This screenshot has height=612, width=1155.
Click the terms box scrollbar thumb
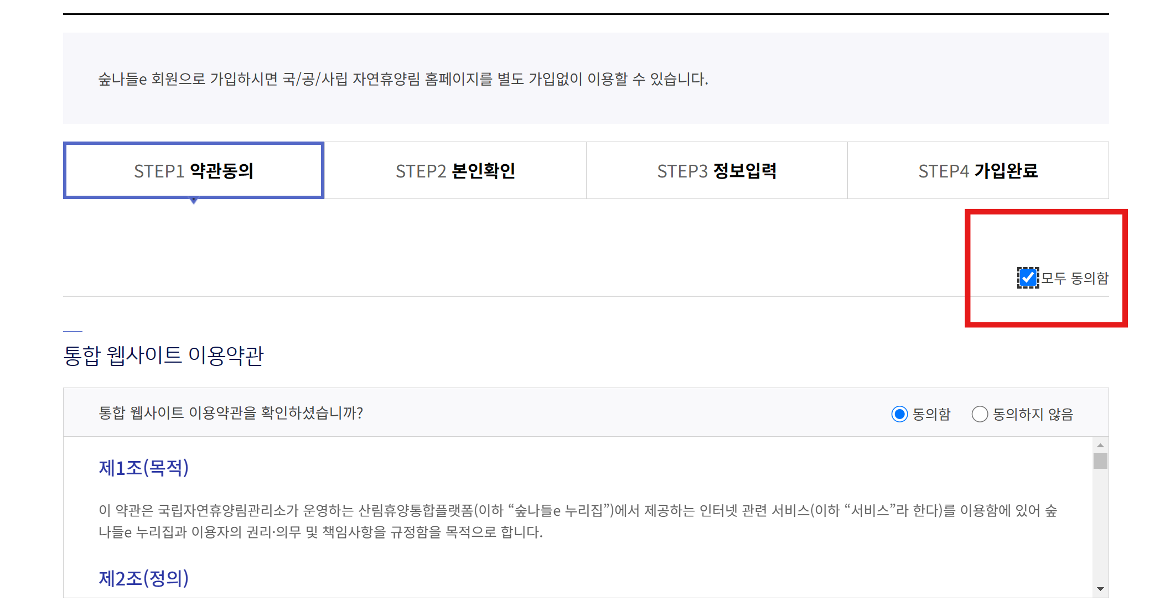point(1100,461)
